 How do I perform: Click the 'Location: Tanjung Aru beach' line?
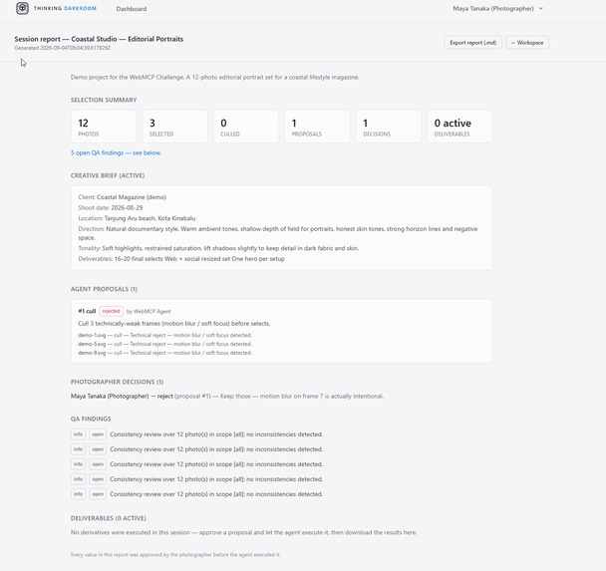click(137, 218)
